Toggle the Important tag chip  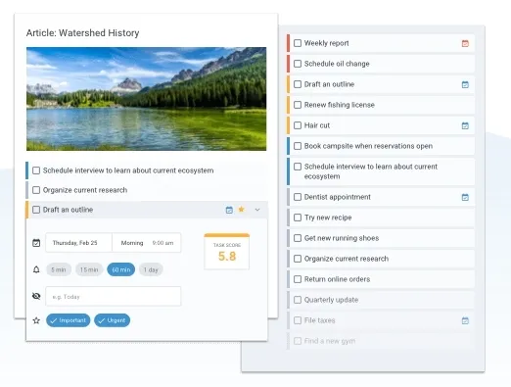pyautogui.click(x=68, y=320)
